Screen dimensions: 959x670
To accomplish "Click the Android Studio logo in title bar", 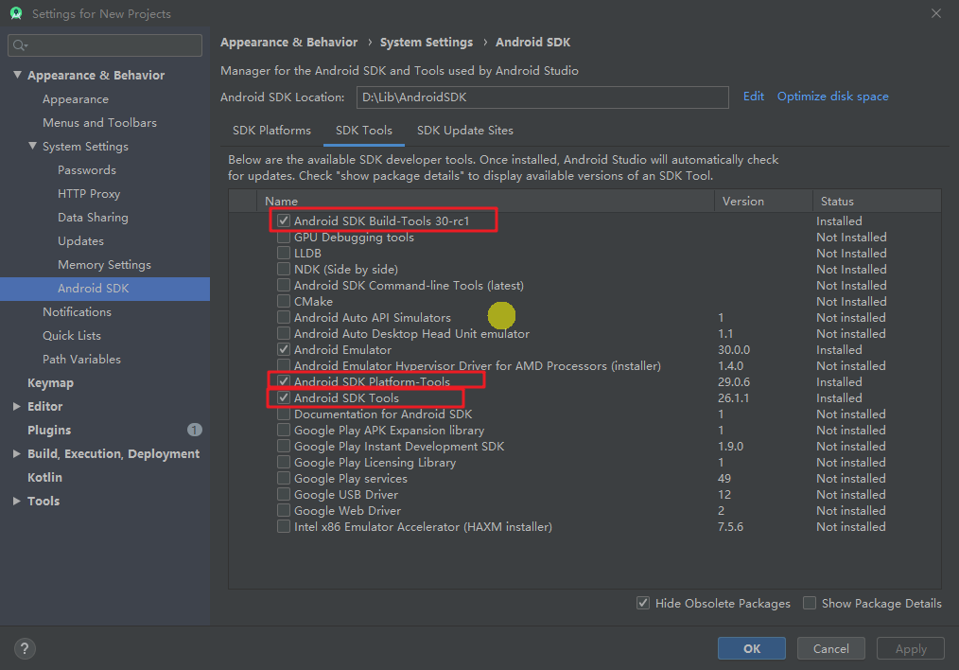I will coord(16,13).
